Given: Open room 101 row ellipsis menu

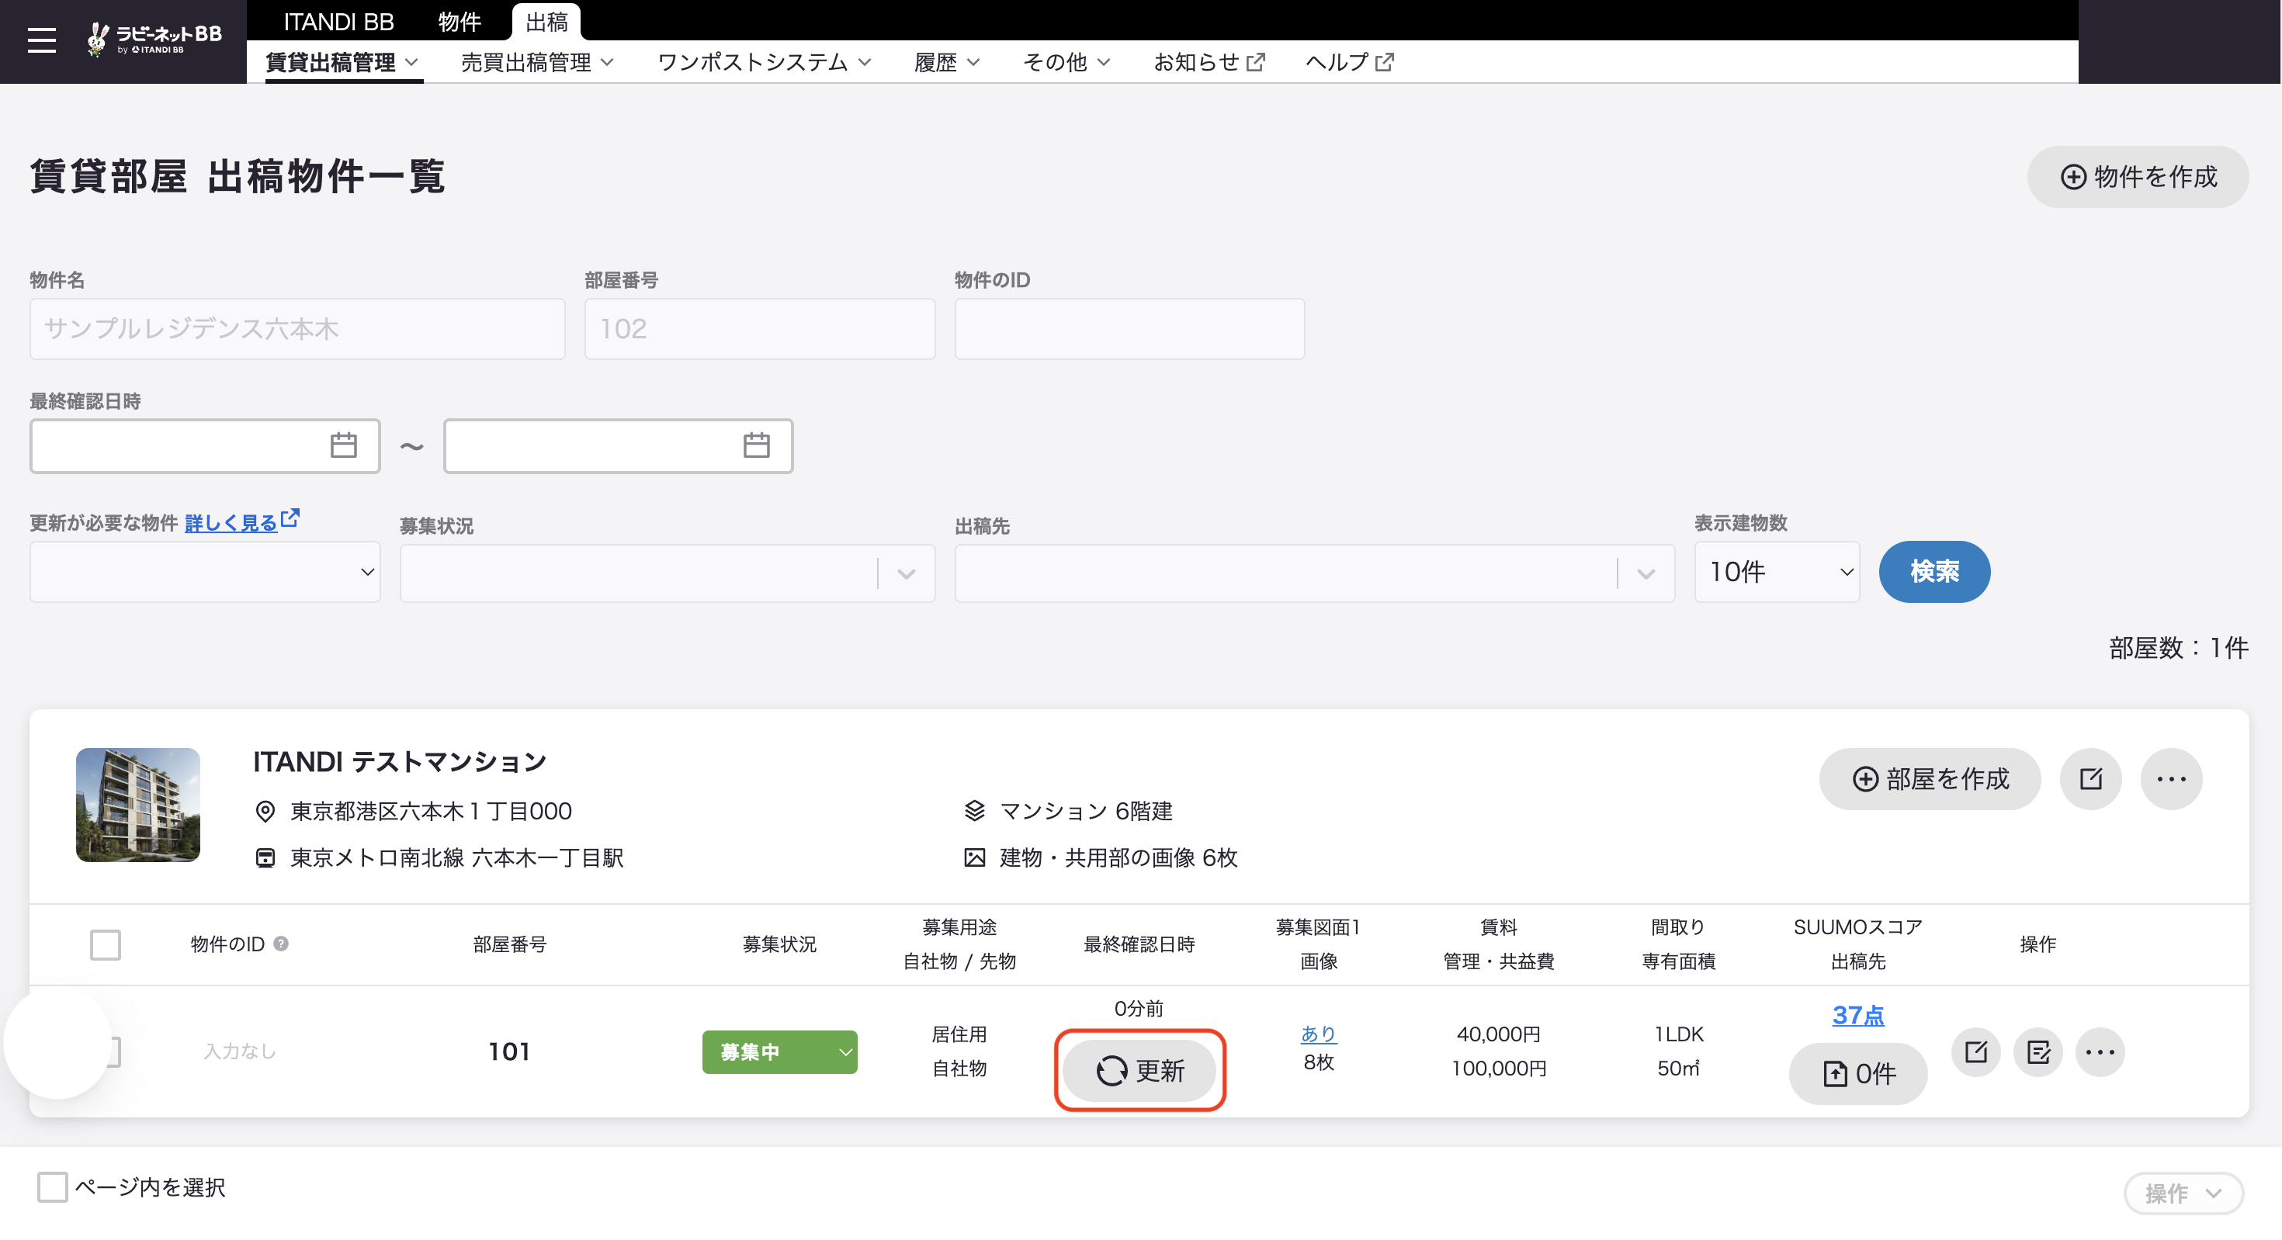Looking at the screenshot, I should (x=2100, y=1052).
